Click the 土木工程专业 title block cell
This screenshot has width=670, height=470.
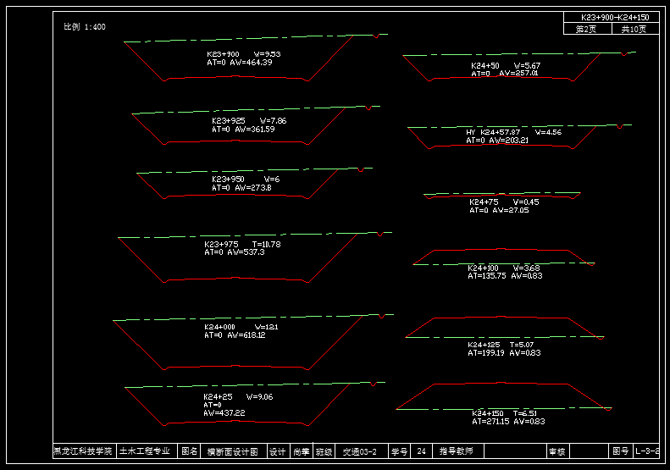(145, 452)
